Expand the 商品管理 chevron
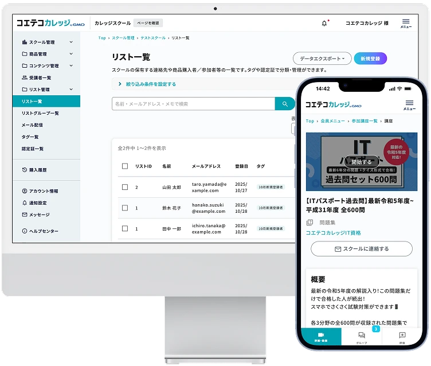This screenshot has width=431, height=366. click(x=71, y=54)
